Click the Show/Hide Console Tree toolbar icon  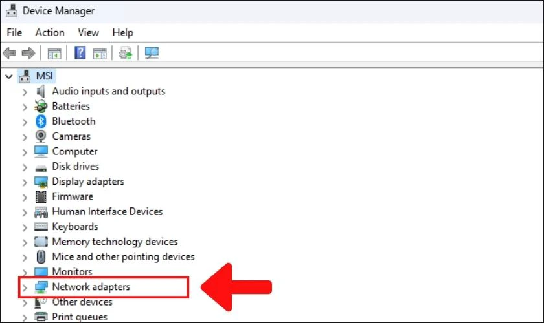54,53
